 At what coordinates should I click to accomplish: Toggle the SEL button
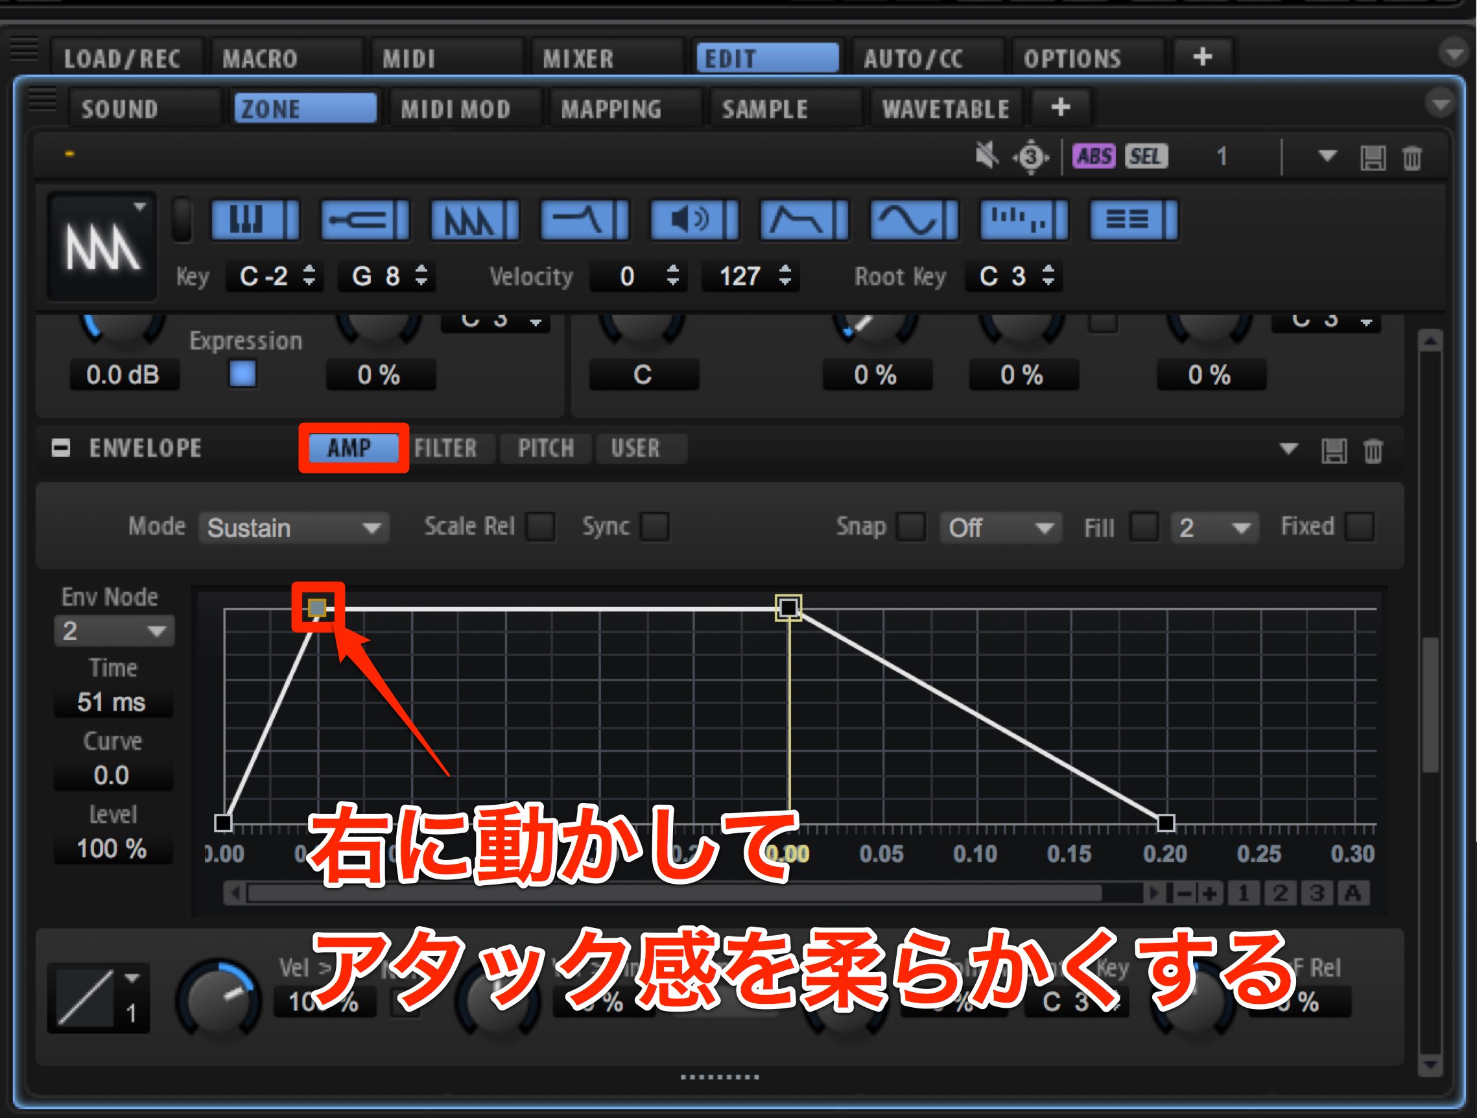pos(1146,156)
